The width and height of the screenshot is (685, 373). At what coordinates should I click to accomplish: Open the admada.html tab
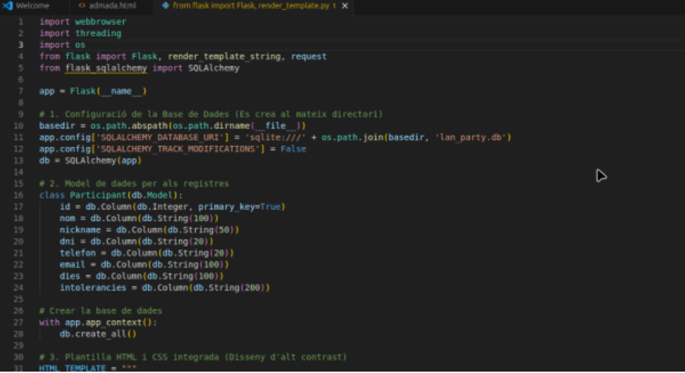112,6
